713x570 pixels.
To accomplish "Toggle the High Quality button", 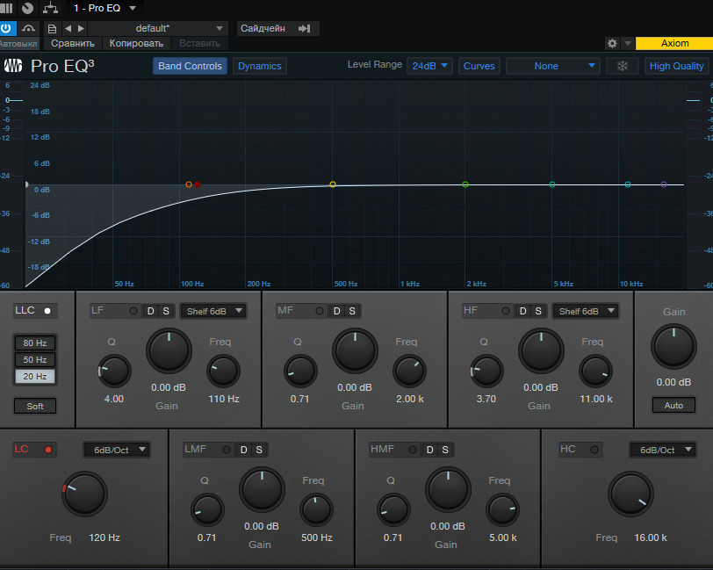I will click(676, 66).
